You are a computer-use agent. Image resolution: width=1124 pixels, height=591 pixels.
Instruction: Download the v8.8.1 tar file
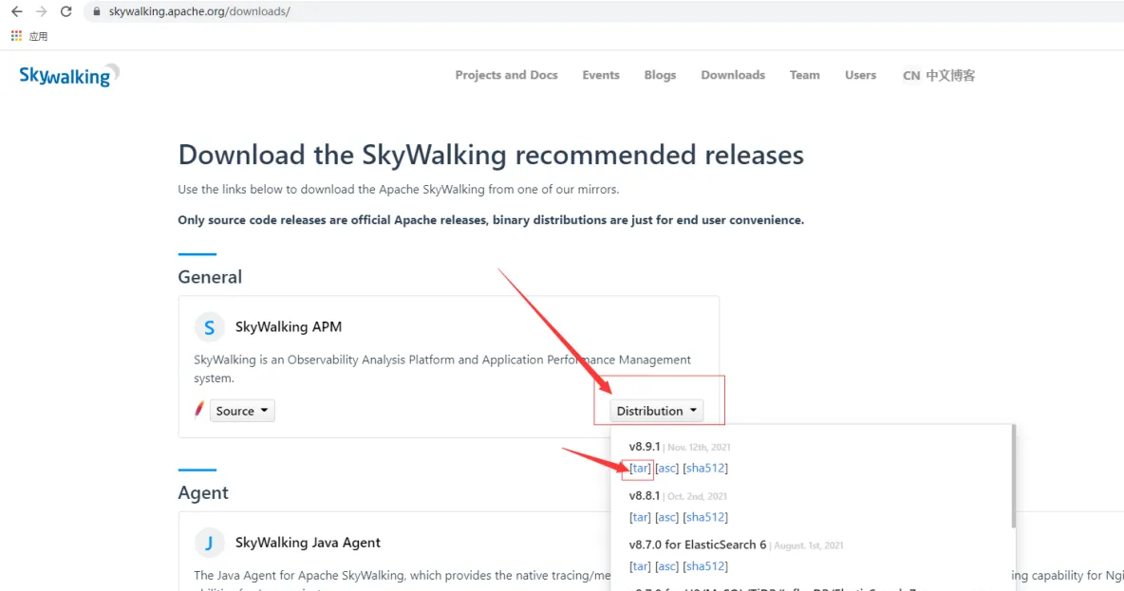640,516
